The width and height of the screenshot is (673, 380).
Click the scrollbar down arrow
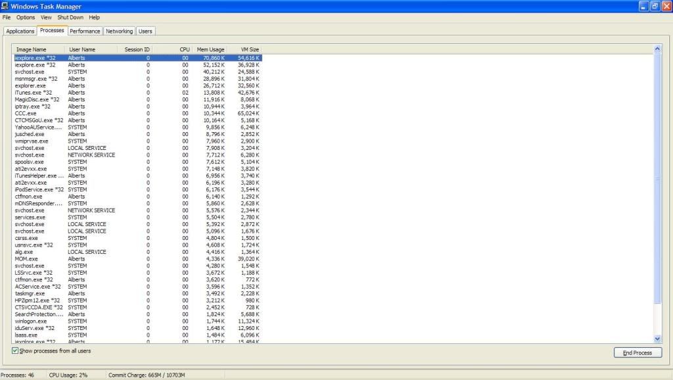657,337
